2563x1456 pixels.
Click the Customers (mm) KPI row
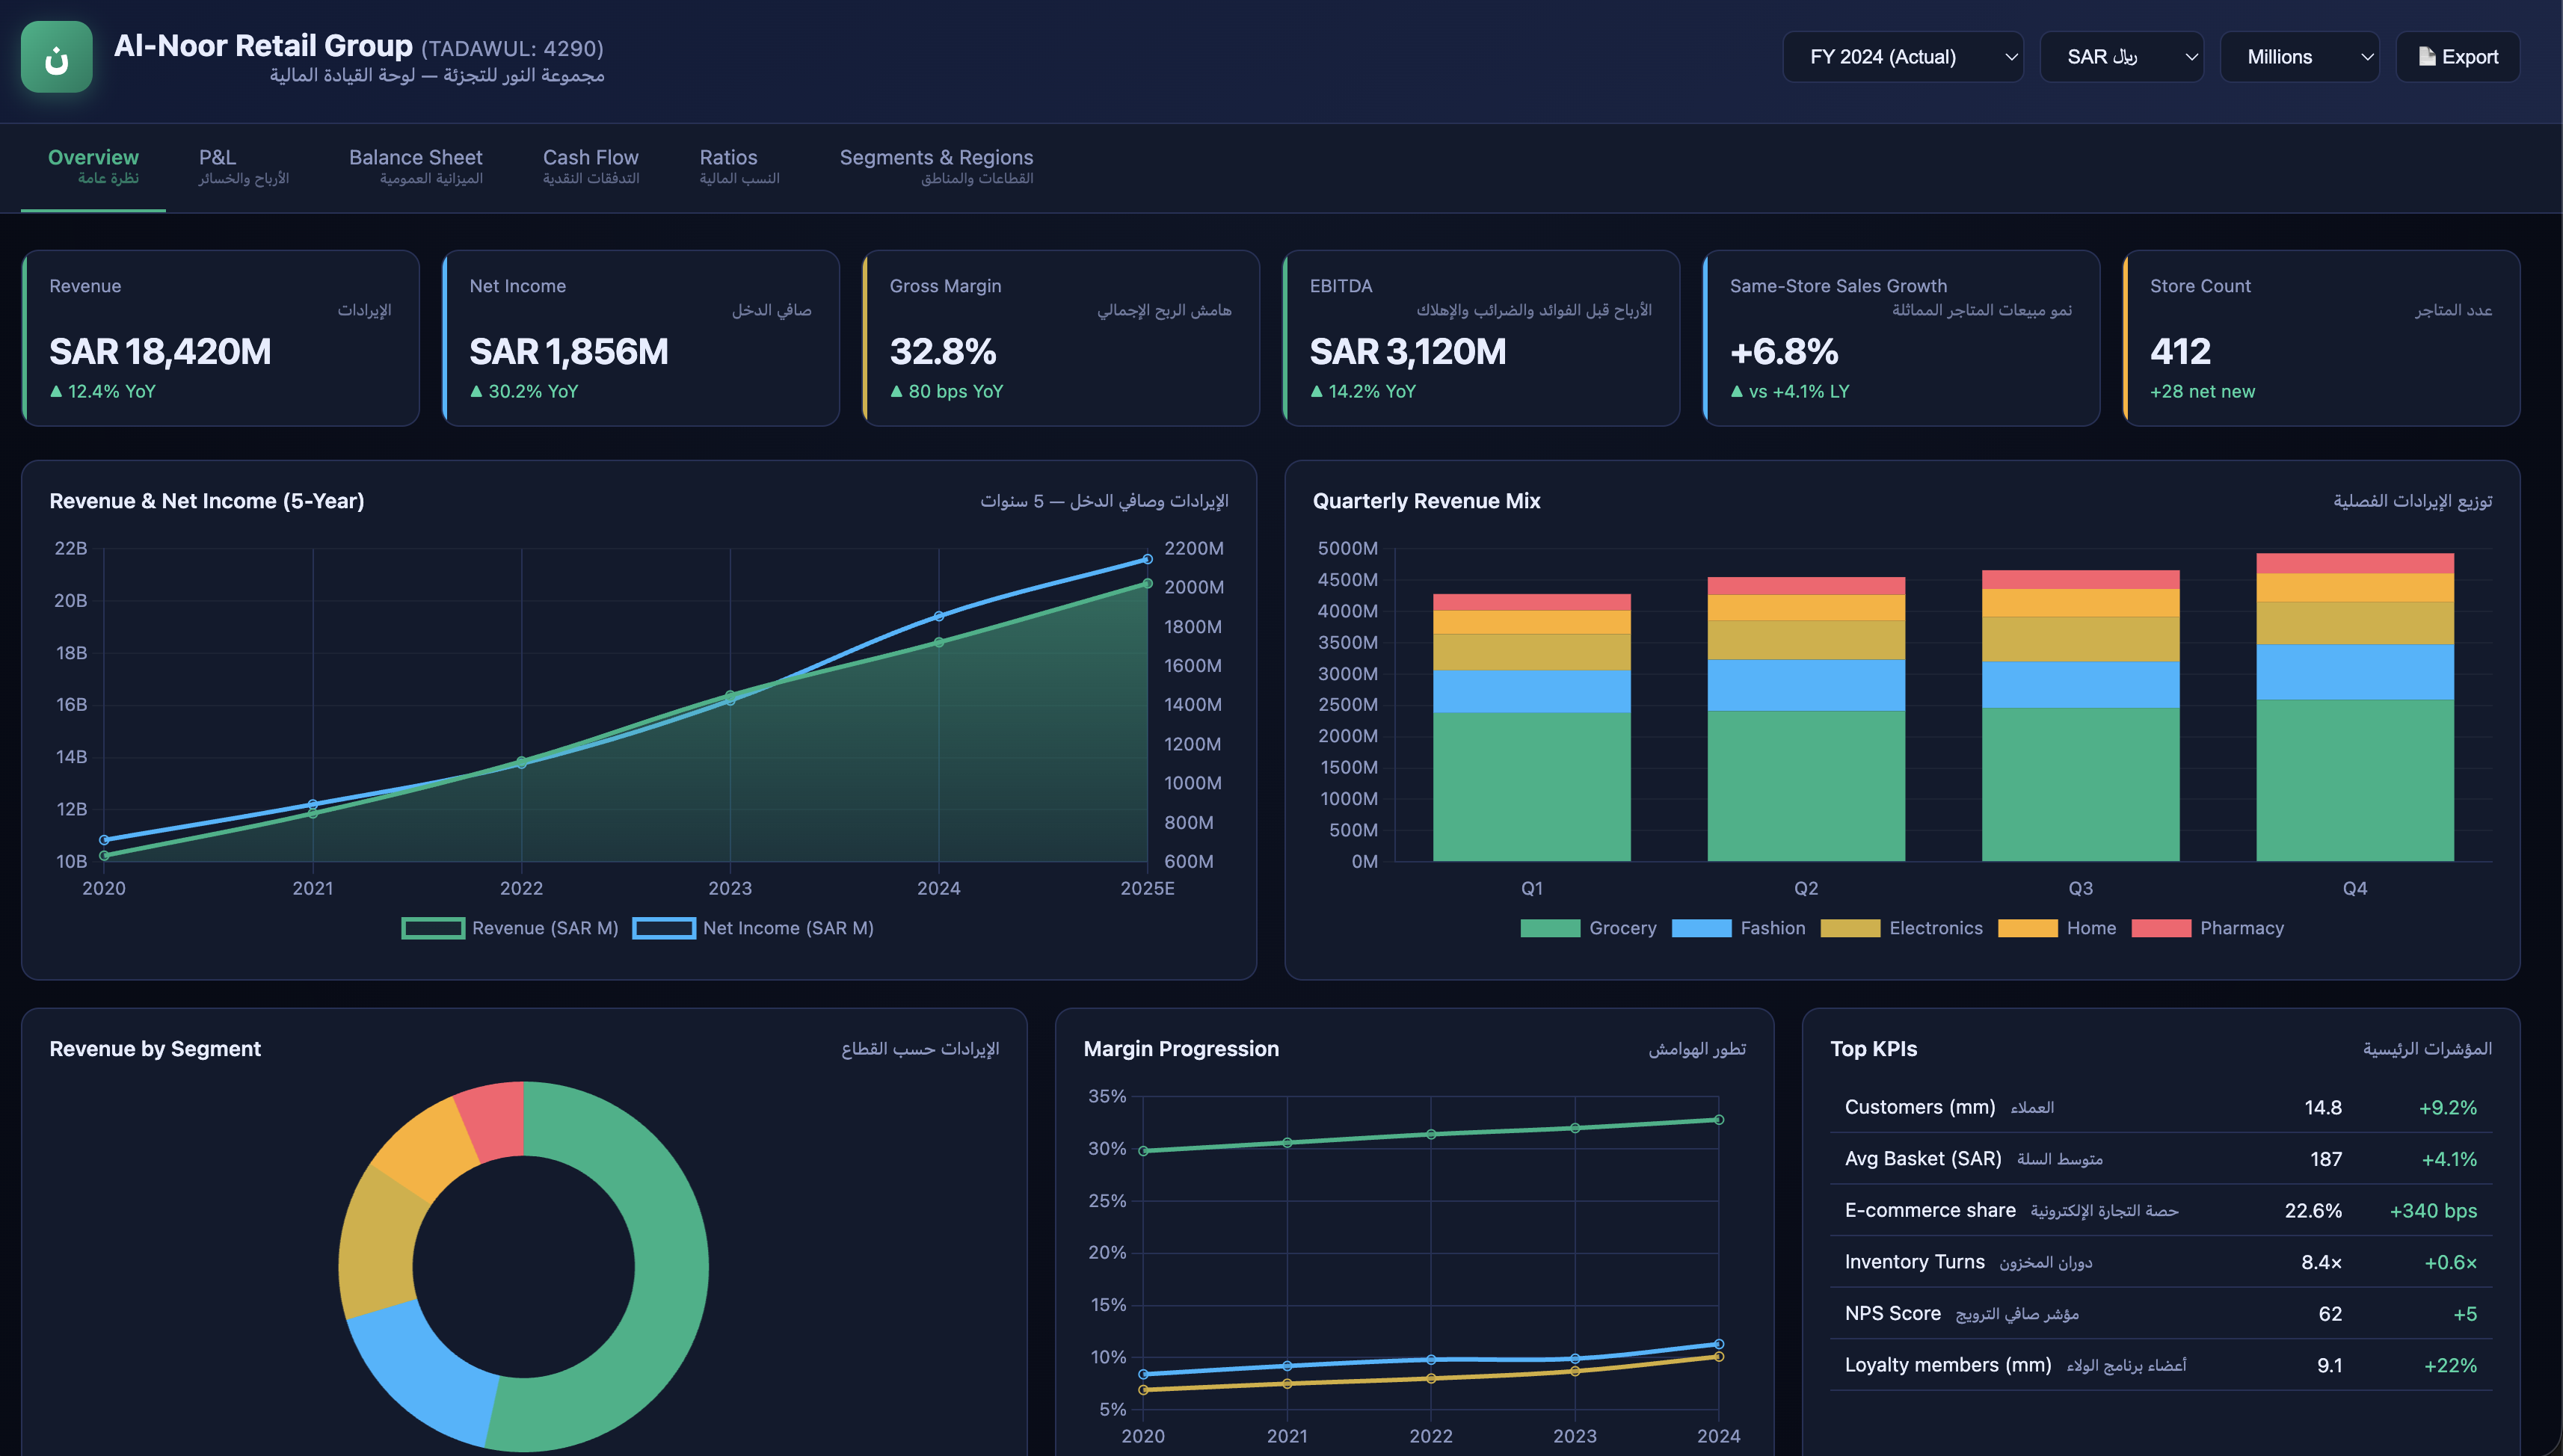point(2160,1107)
